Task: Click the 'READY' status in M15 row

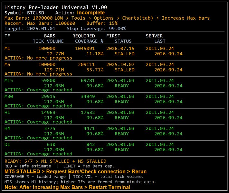Action: (122, 86)
